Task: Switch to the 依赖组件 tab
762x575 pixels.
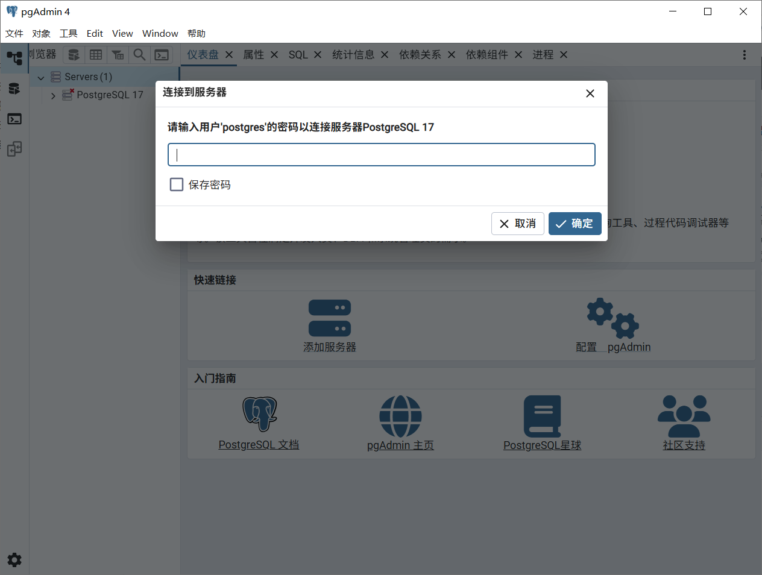Action: pos(487,55)
